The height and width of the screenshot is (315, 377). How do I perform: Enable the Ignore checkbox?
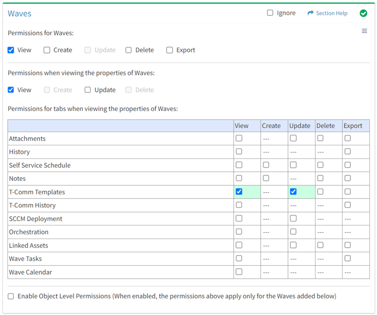pyautogui.click(x=270, y=13)
